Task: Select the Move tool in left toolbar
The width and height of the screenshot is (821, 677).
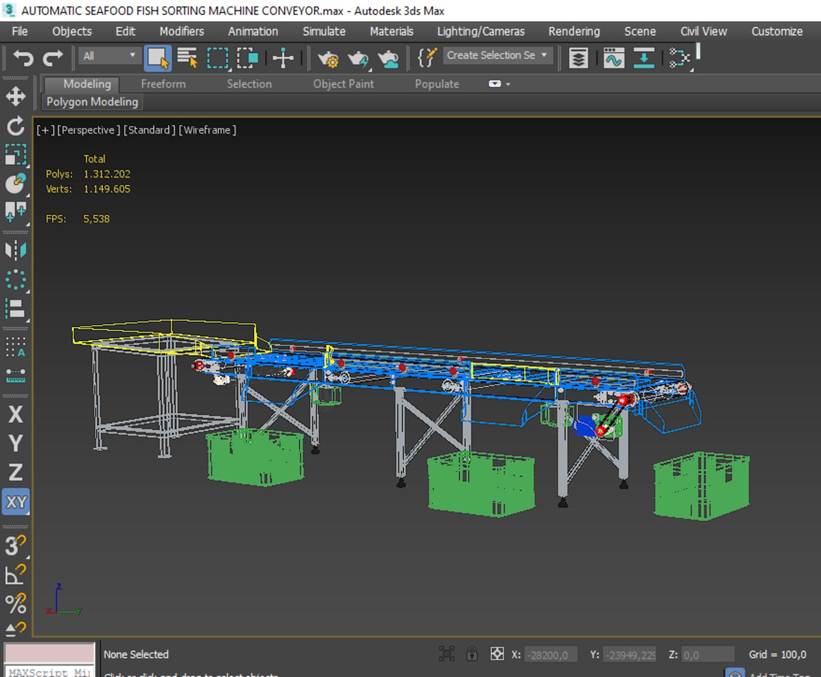Action: tap(16, 97)
